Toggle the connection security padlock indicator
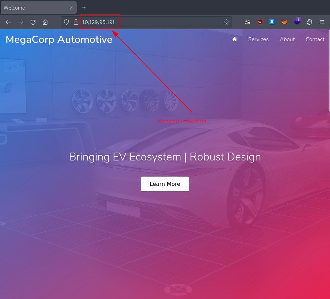The height and width of the screenshot is (299, 330). click(76, 22)
